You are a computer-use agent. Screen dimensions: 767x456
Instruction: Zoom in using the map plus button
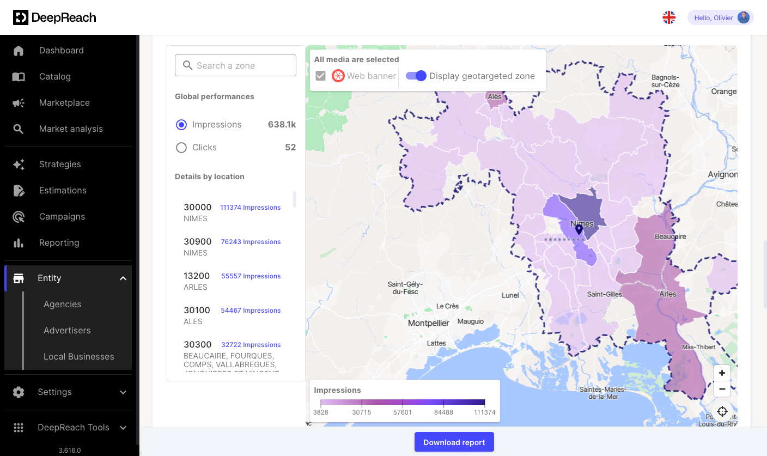[722, 373]
